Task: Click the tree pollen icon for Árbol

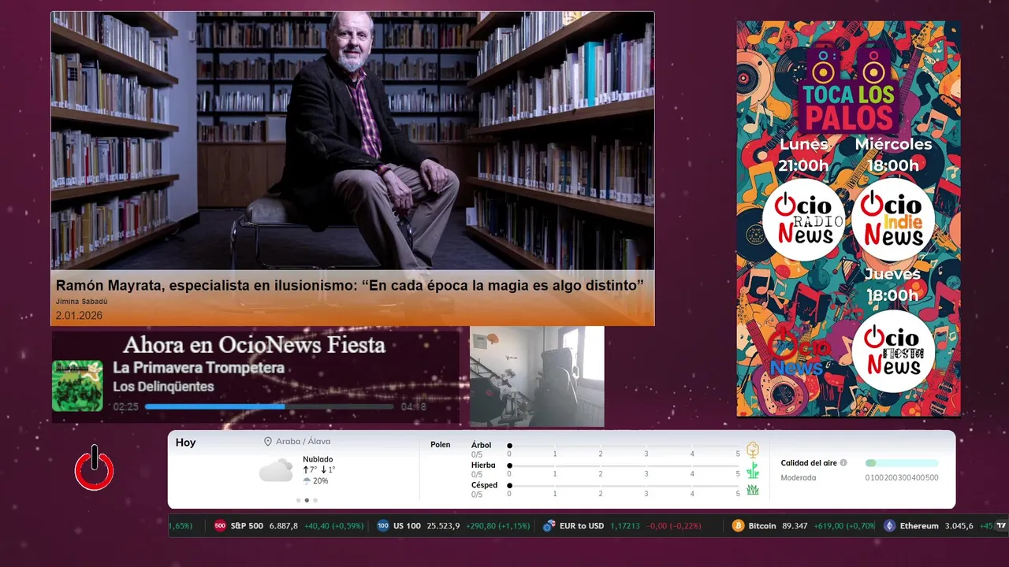Action: pos(753,450)
